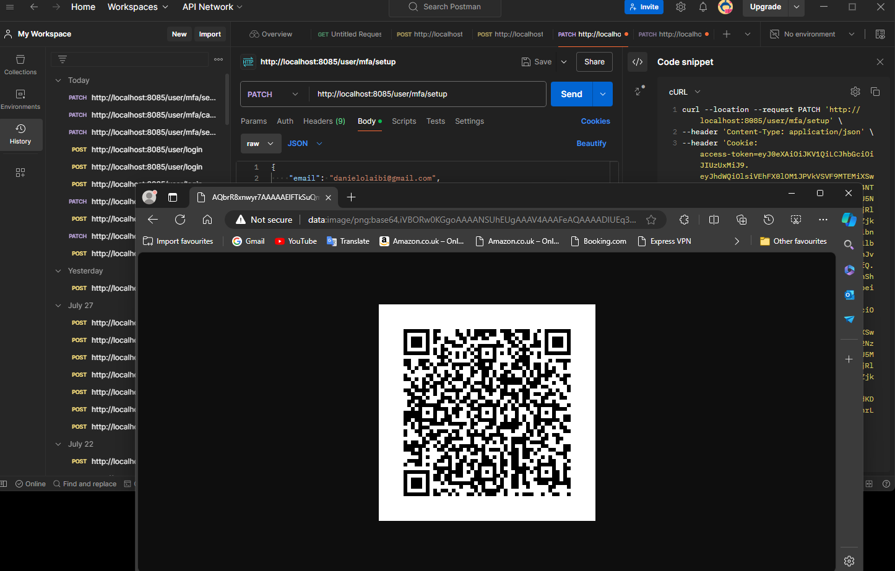This screenshot has width=895, height=571.
Task: Open a new Edge browser tab
Action: coord(352,197)
